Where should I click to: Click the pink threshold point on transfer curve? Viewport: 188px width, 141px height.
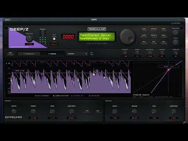168,70
